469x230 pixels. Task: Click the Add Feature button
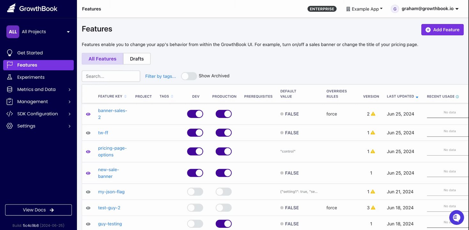(442, 30)
